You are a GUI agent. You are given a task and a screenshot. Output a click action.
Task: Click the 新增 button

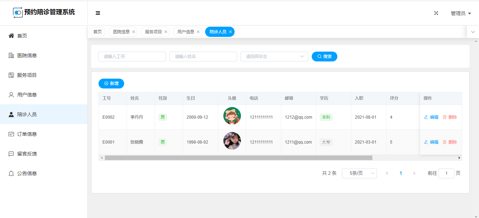[111, 84]
